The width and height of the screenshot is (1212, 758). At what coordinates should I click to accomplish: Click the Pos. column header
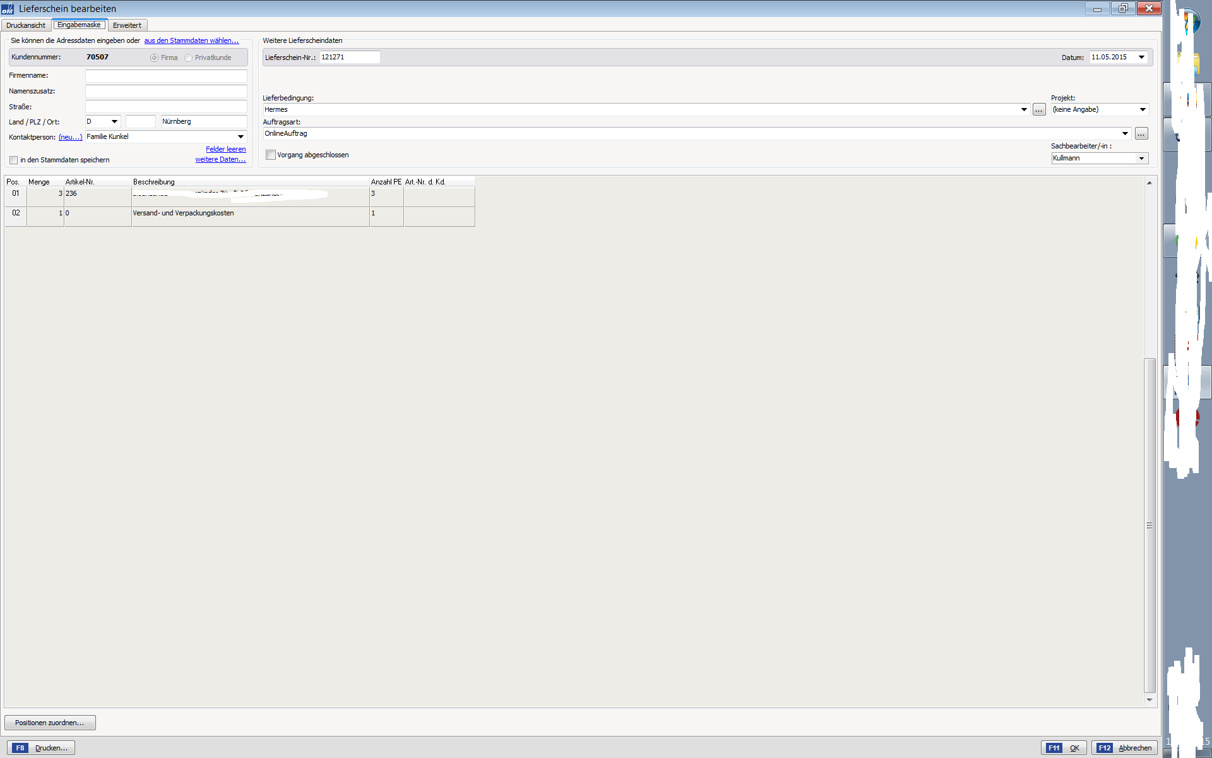click(15, 182)
